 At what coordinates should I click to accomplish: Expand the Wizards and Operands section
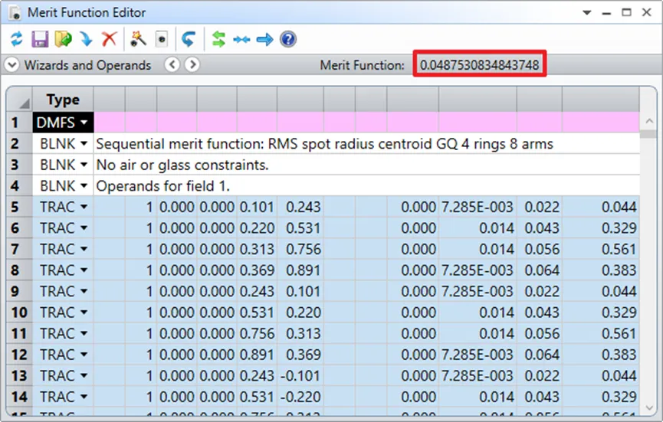pyautogui.click(x=11, y=65)
